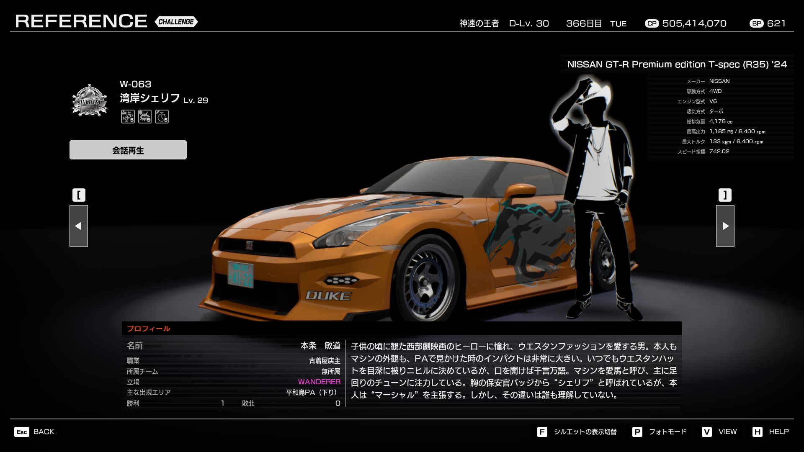Click the BP points icon
804x452 pixels.
pos(756,23)
